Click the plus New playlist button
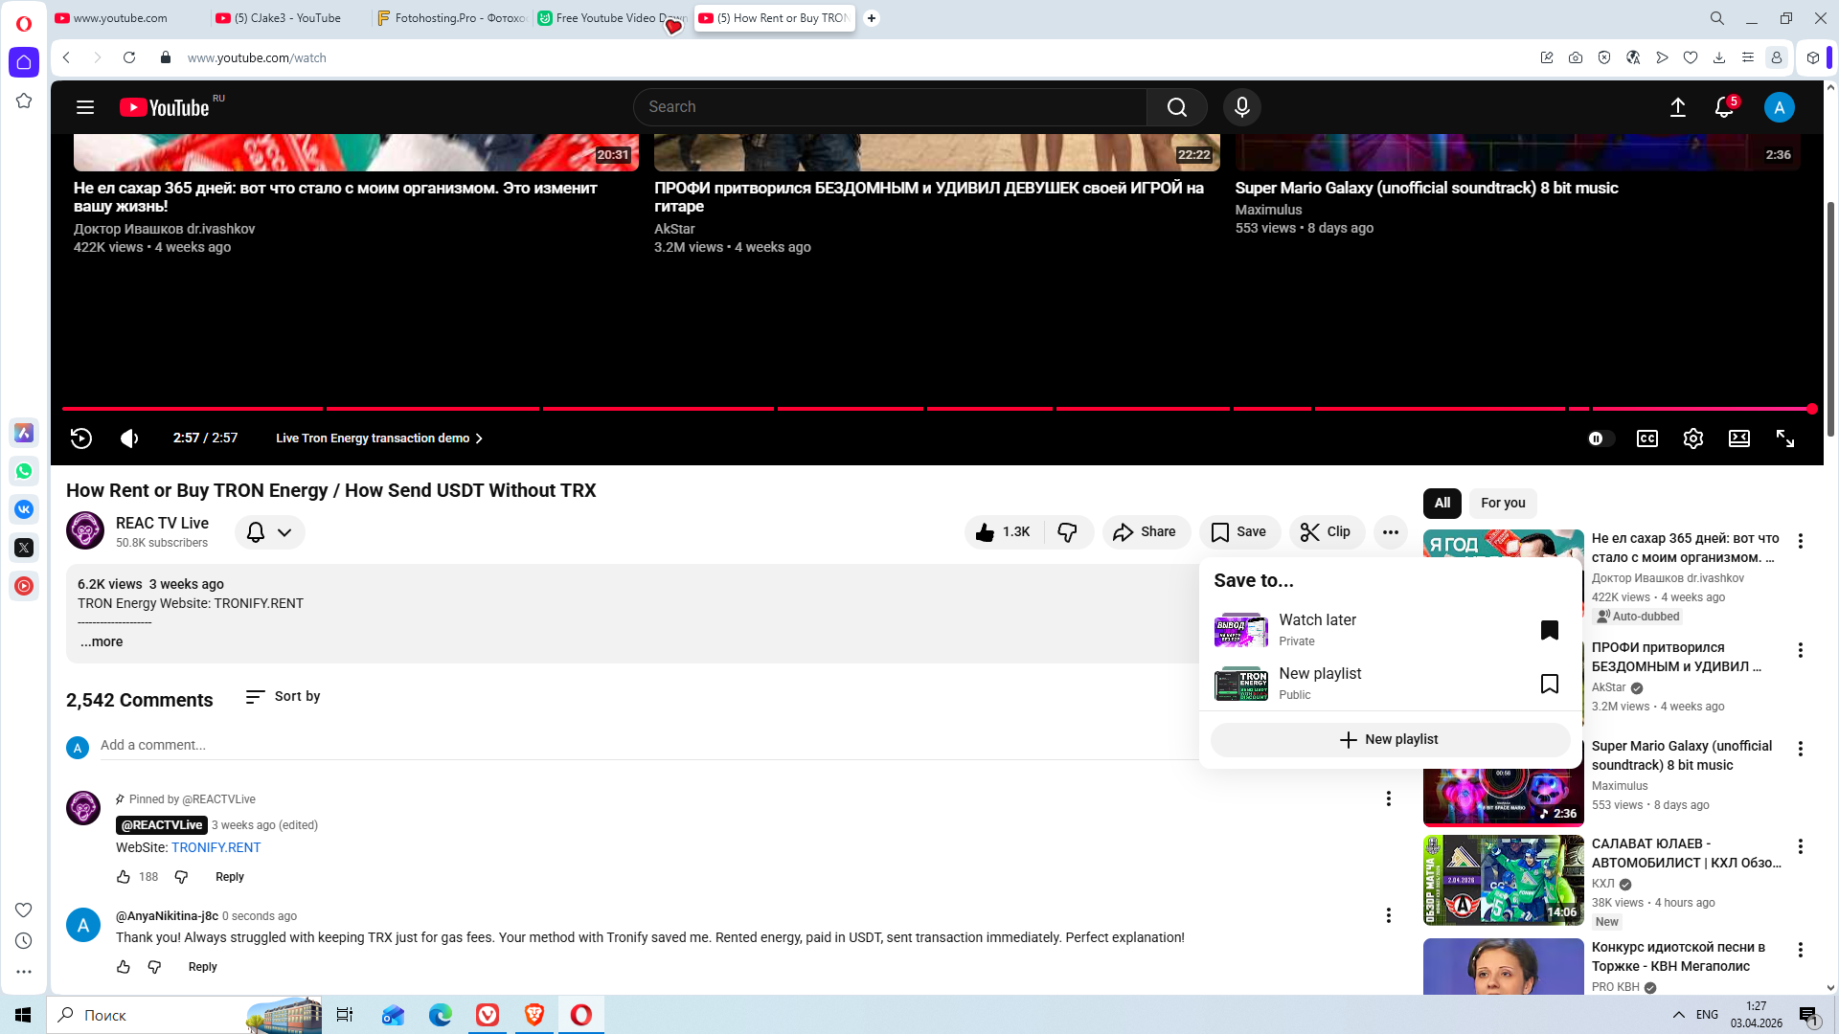The height and width of the screenshot is (1034, 1839). (1389, 740)
